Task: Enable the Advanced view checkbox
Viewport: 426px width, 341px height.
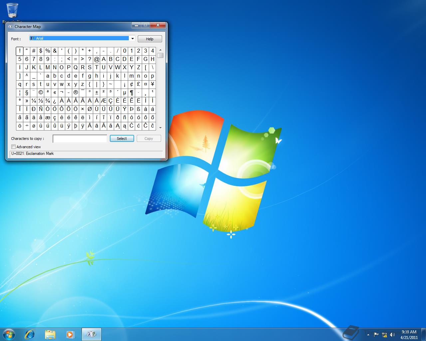Action: [14, 147]
